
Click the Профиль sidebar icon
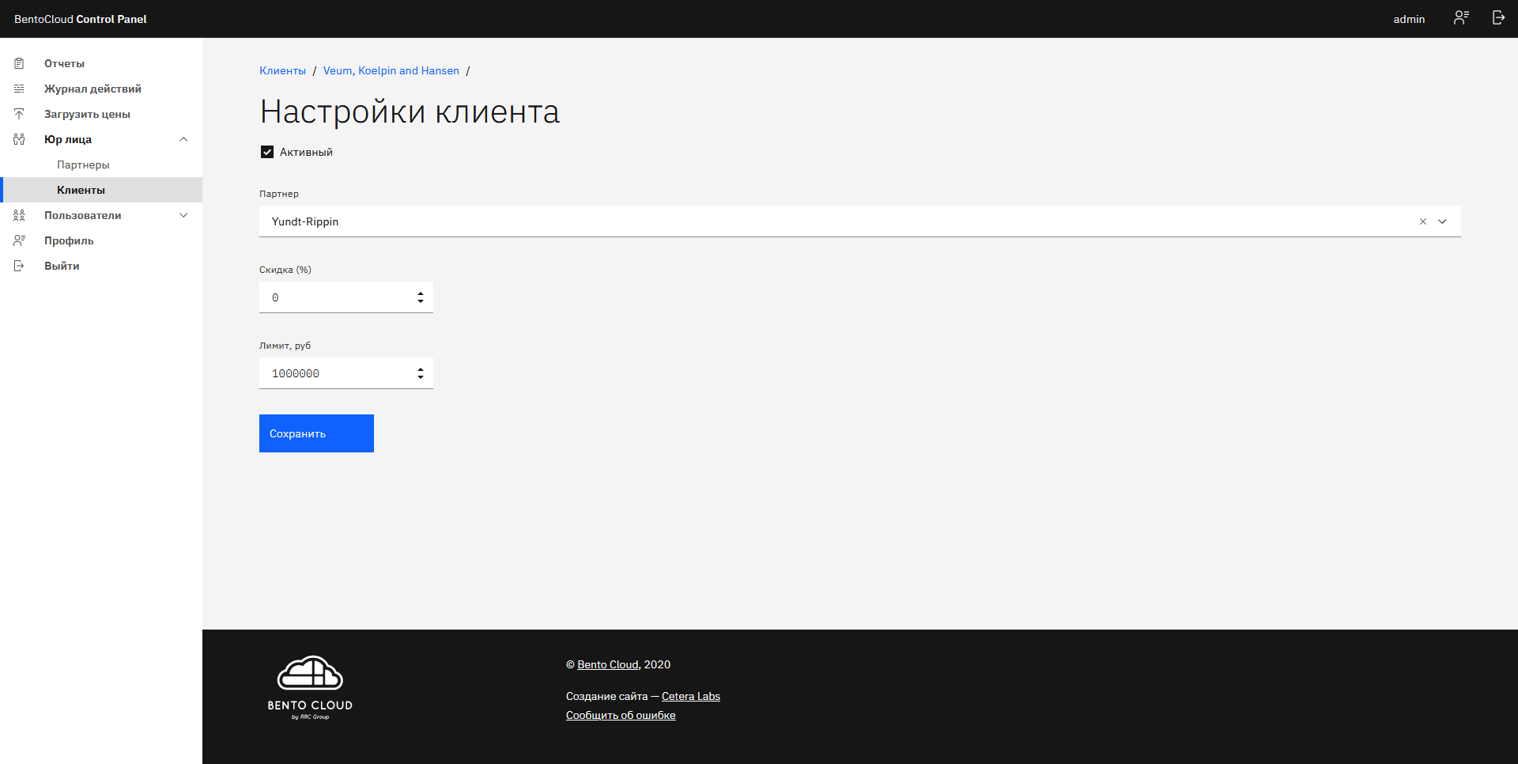pyautogui.click(x=19, y=240)
